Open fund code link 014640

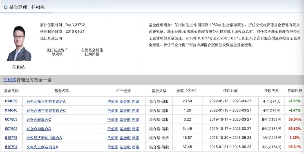pos(11,110)
